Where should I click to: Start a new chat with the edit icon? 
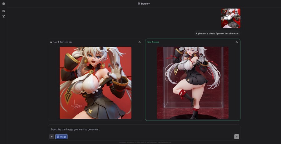[x=3, y=11]
